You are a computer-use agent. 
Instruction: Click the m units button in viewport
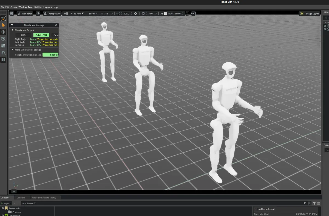point(14,192)
